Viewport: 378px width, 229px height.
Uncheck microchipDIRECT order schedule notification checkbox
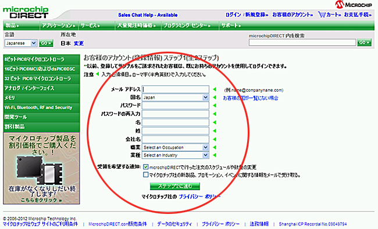coord(145,167)
